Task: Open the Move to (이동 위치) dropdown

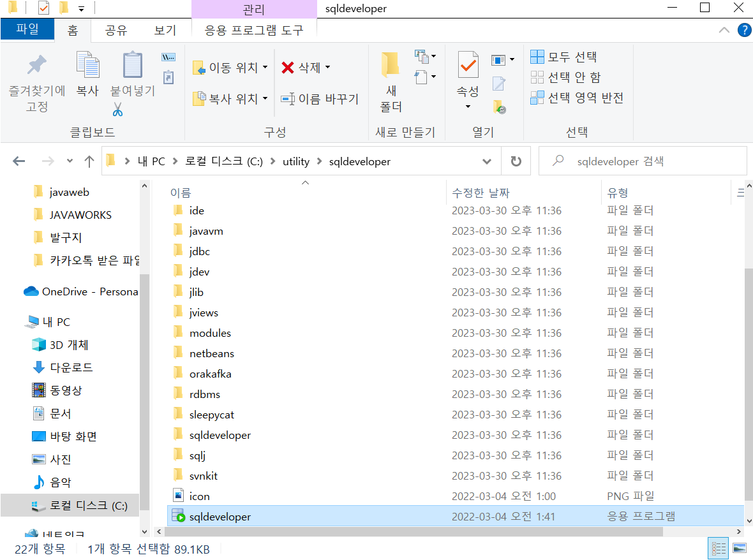Action: click(x=230, y=68)
